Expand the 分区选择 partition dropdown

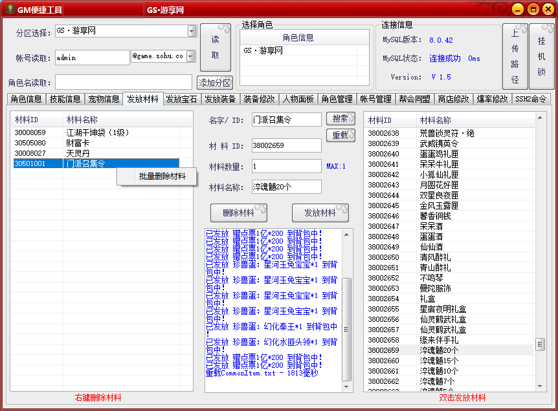point(192,31)
